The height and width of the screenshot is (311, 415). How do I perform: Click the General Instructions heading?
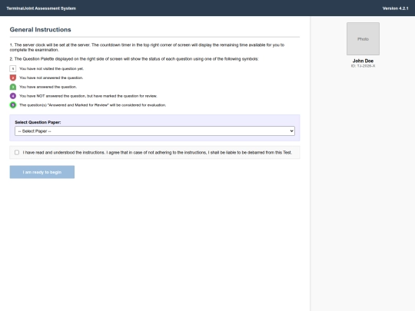[40, 30]
